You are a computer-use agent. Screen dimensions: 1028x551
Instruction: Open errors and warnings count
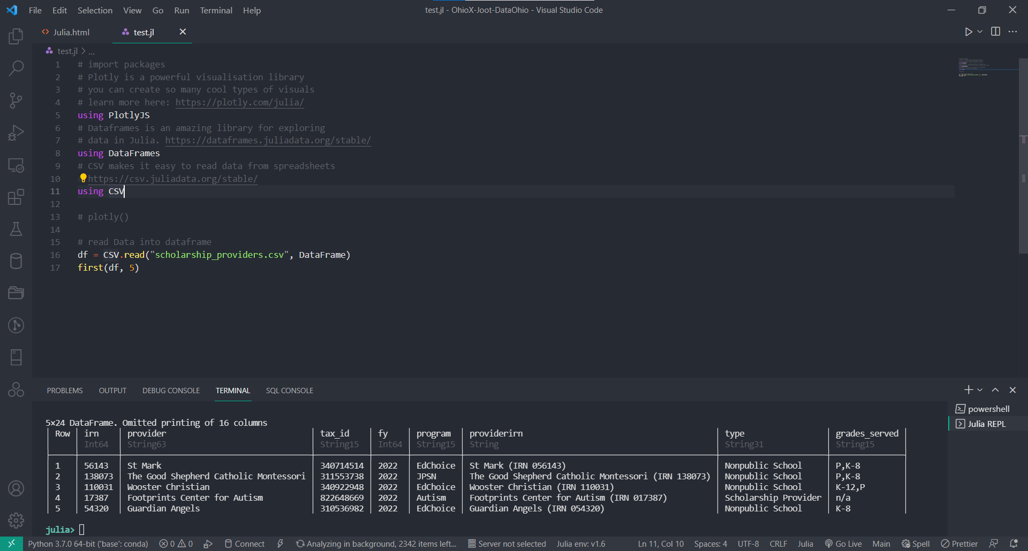176,544
